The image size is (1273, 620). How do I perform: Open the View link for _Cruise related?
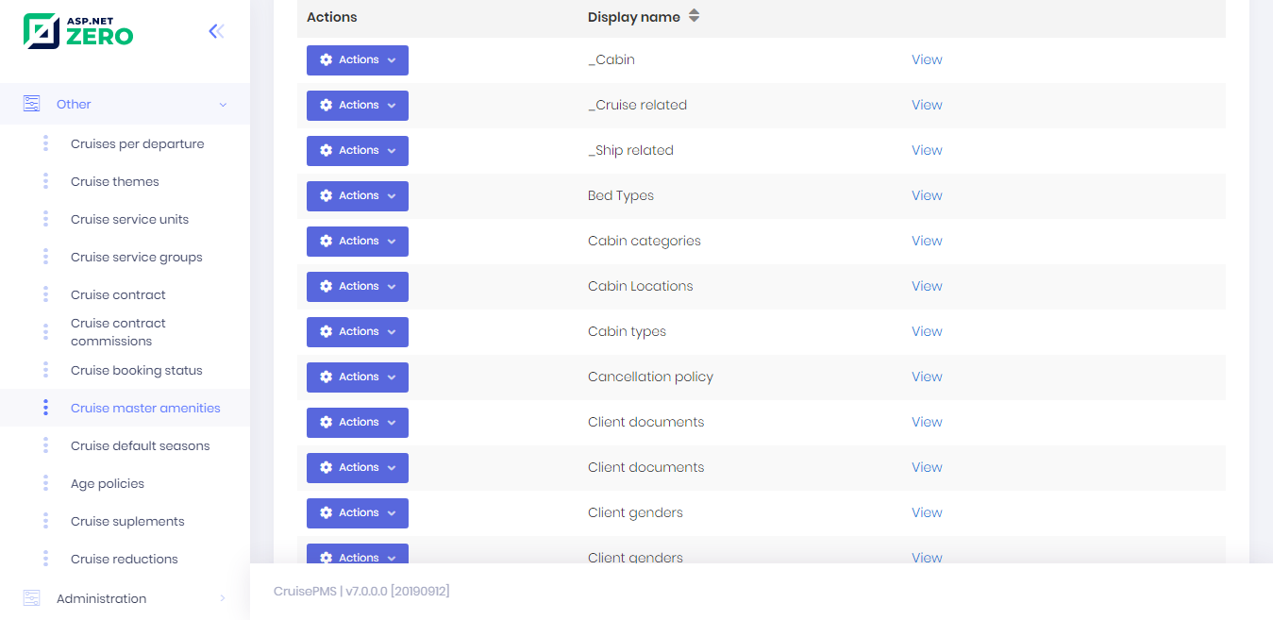(927, 105)
